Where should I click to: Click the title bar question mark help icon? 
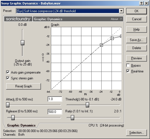click(x=141, y=3)
